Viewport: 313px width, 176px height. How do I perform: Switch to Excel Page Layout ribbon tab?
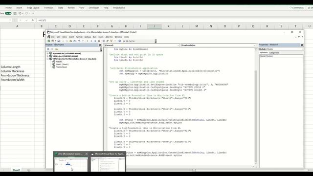click(33, 8)
